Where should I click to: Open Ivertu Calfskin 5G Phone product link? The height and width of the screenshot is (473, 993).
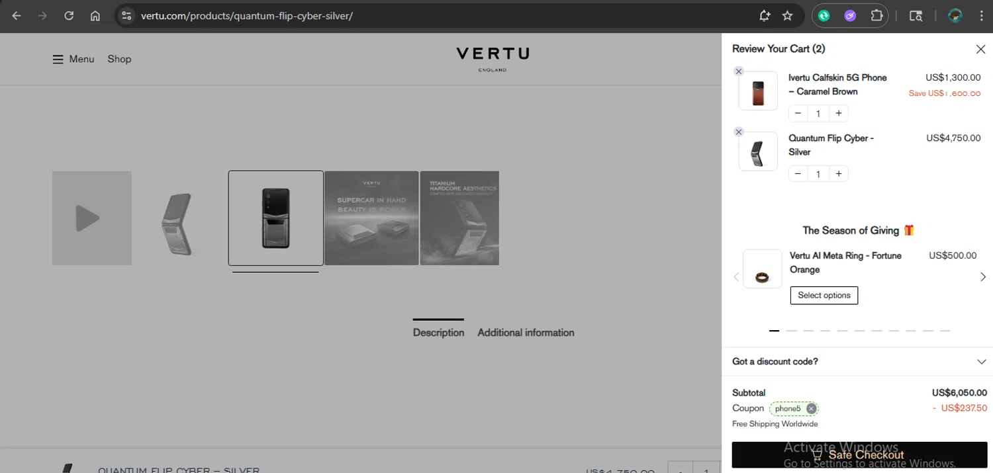[837, 85]
